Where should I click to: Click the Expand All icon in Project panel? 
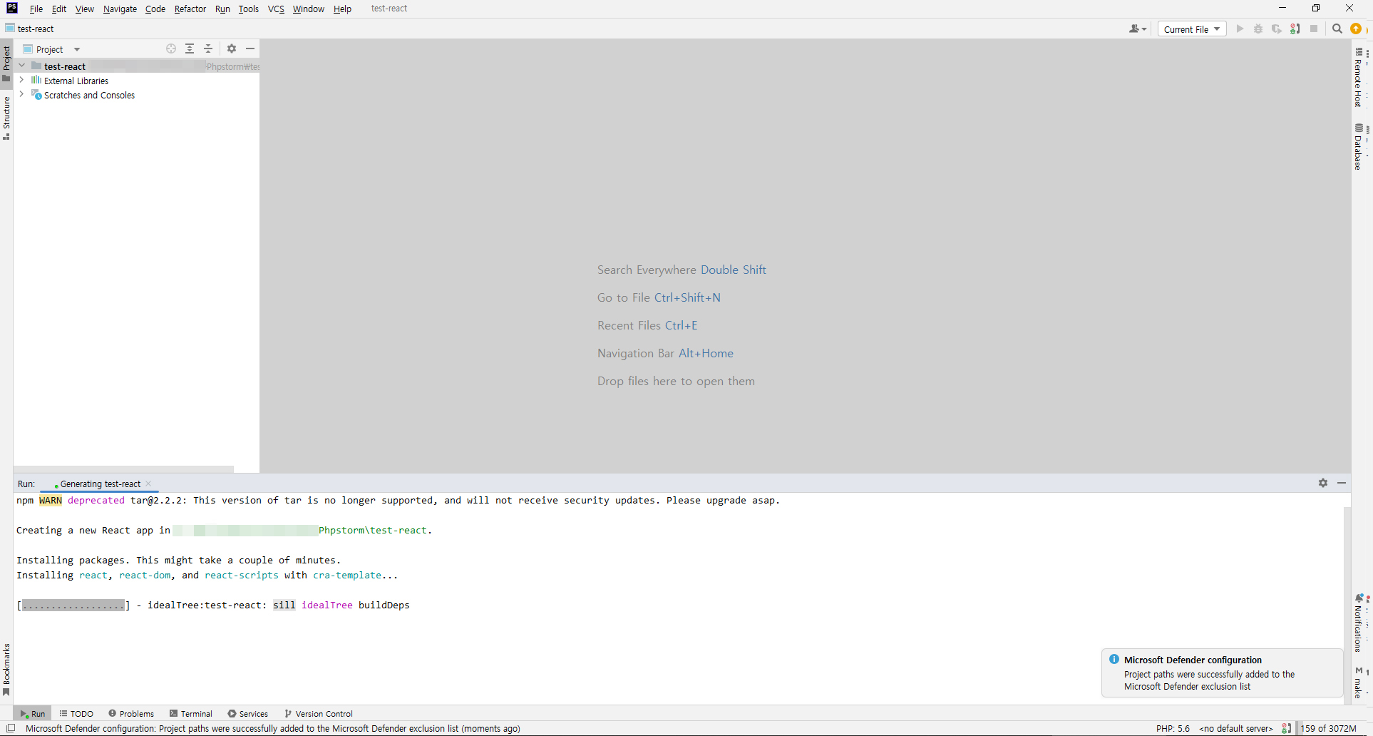pos(190,48)
